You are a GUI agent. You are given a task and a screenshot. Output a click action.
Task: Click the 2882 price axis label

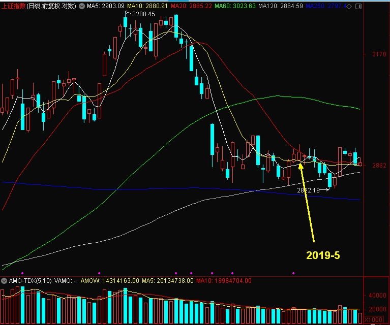[x=379, y=165]
